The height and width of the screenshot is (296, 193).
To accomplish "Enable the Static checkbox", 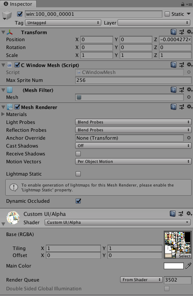I will 167,14.
